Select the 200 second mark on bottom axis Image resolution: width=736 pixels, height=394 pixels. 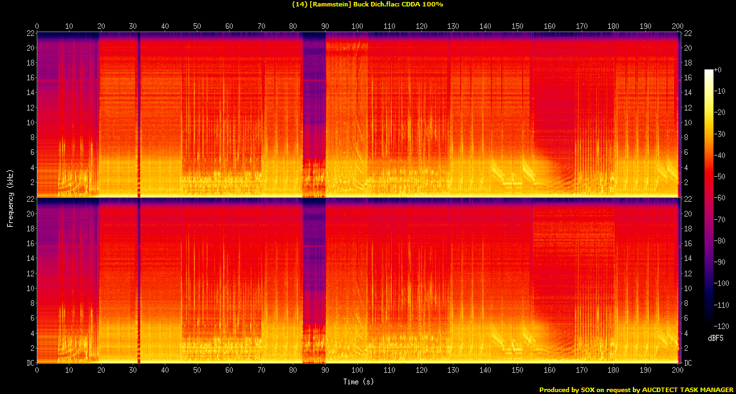[x=678, y=371]
